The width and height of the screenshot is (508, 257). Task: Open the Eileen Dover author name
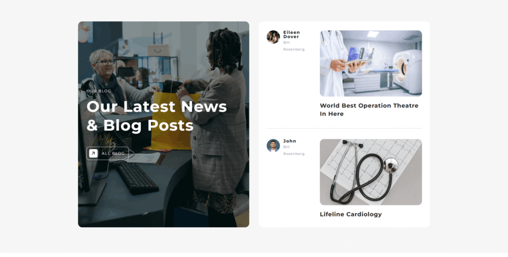pos(292,34)
